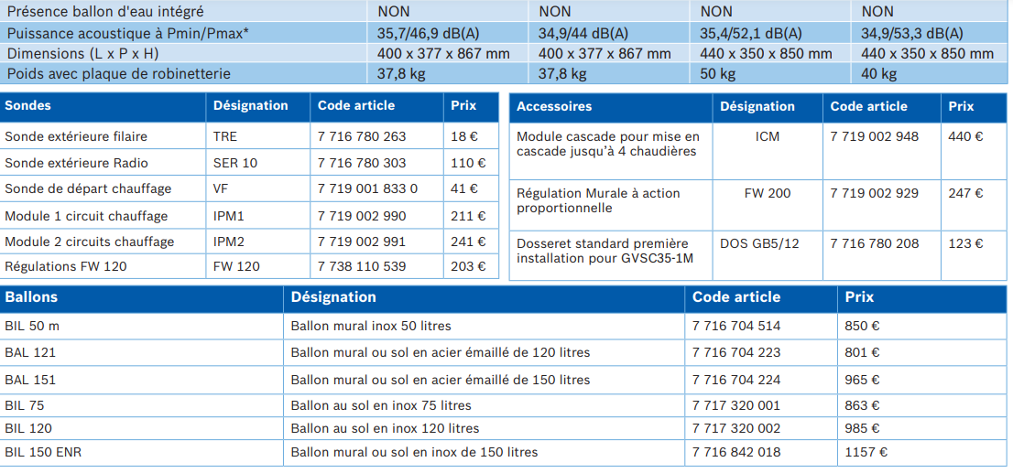
Task: Click the 1157 € price
Action: pos(866,452)
